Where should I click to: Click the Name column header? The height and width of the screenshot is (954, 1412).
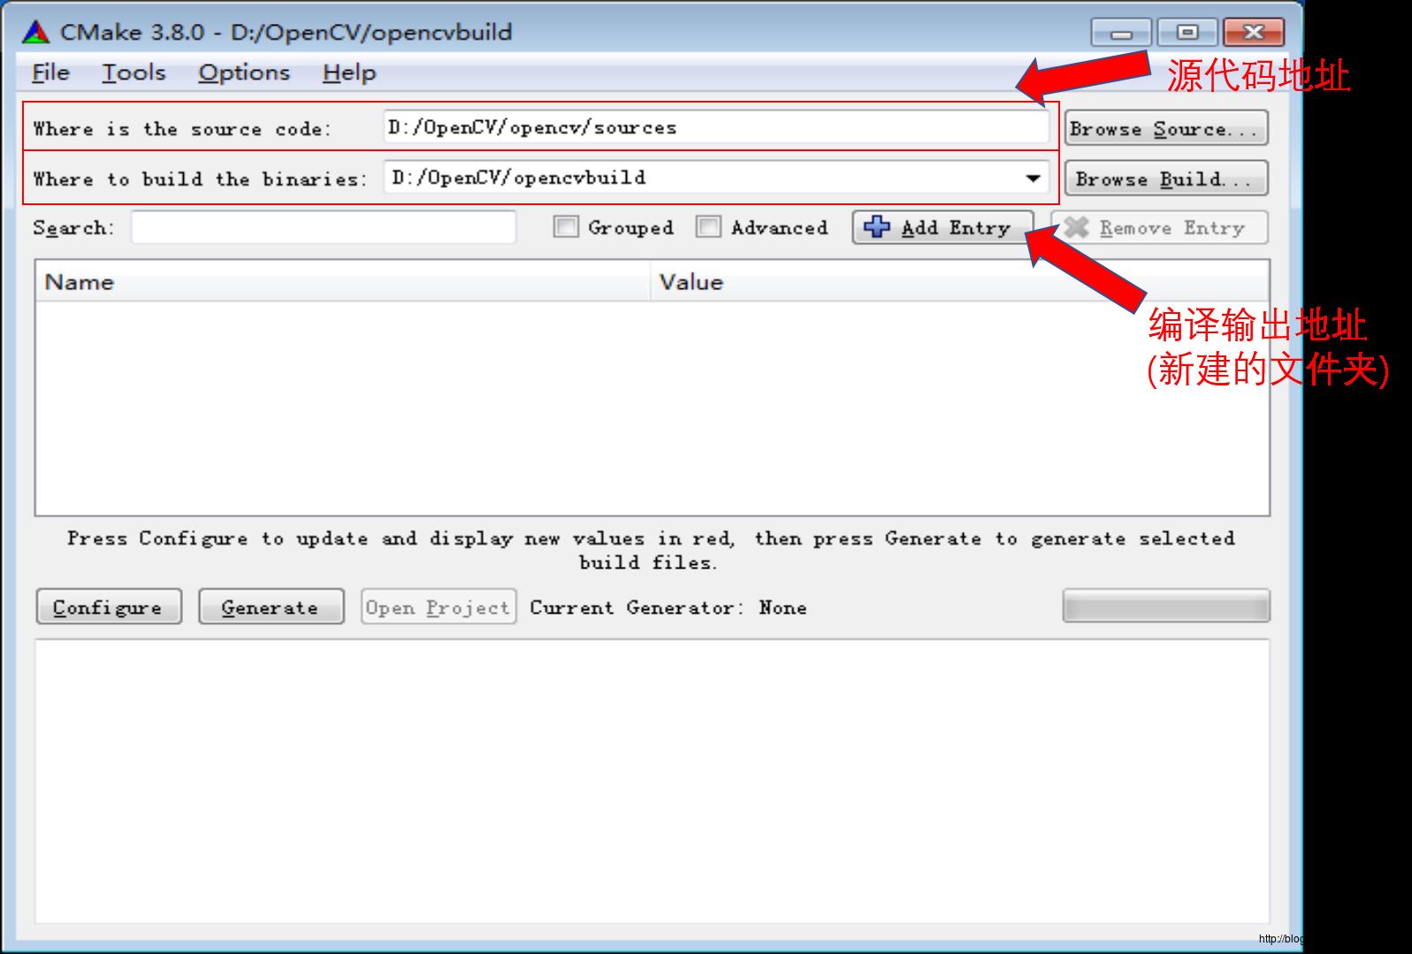pyautogui.click(x=343, y=282)
